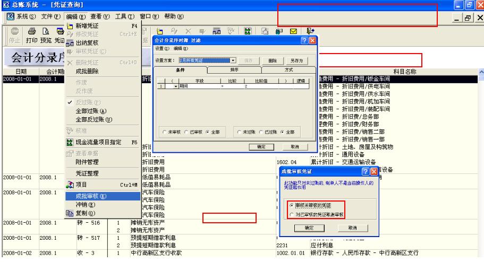This screenshot has width=484, height=262.
Task: Click 另存为 button in filter dialog
Action: coord(296,60)
